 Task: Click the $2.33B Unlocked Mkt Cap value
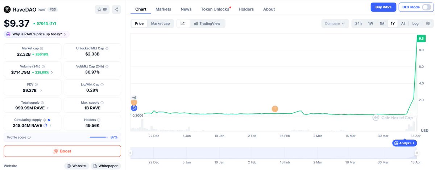point(92,54)
